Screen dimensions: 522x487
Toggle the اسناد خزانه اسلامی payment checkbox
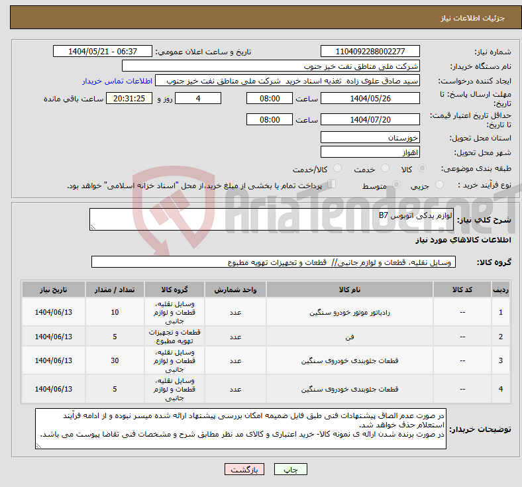tap(331, 184)
